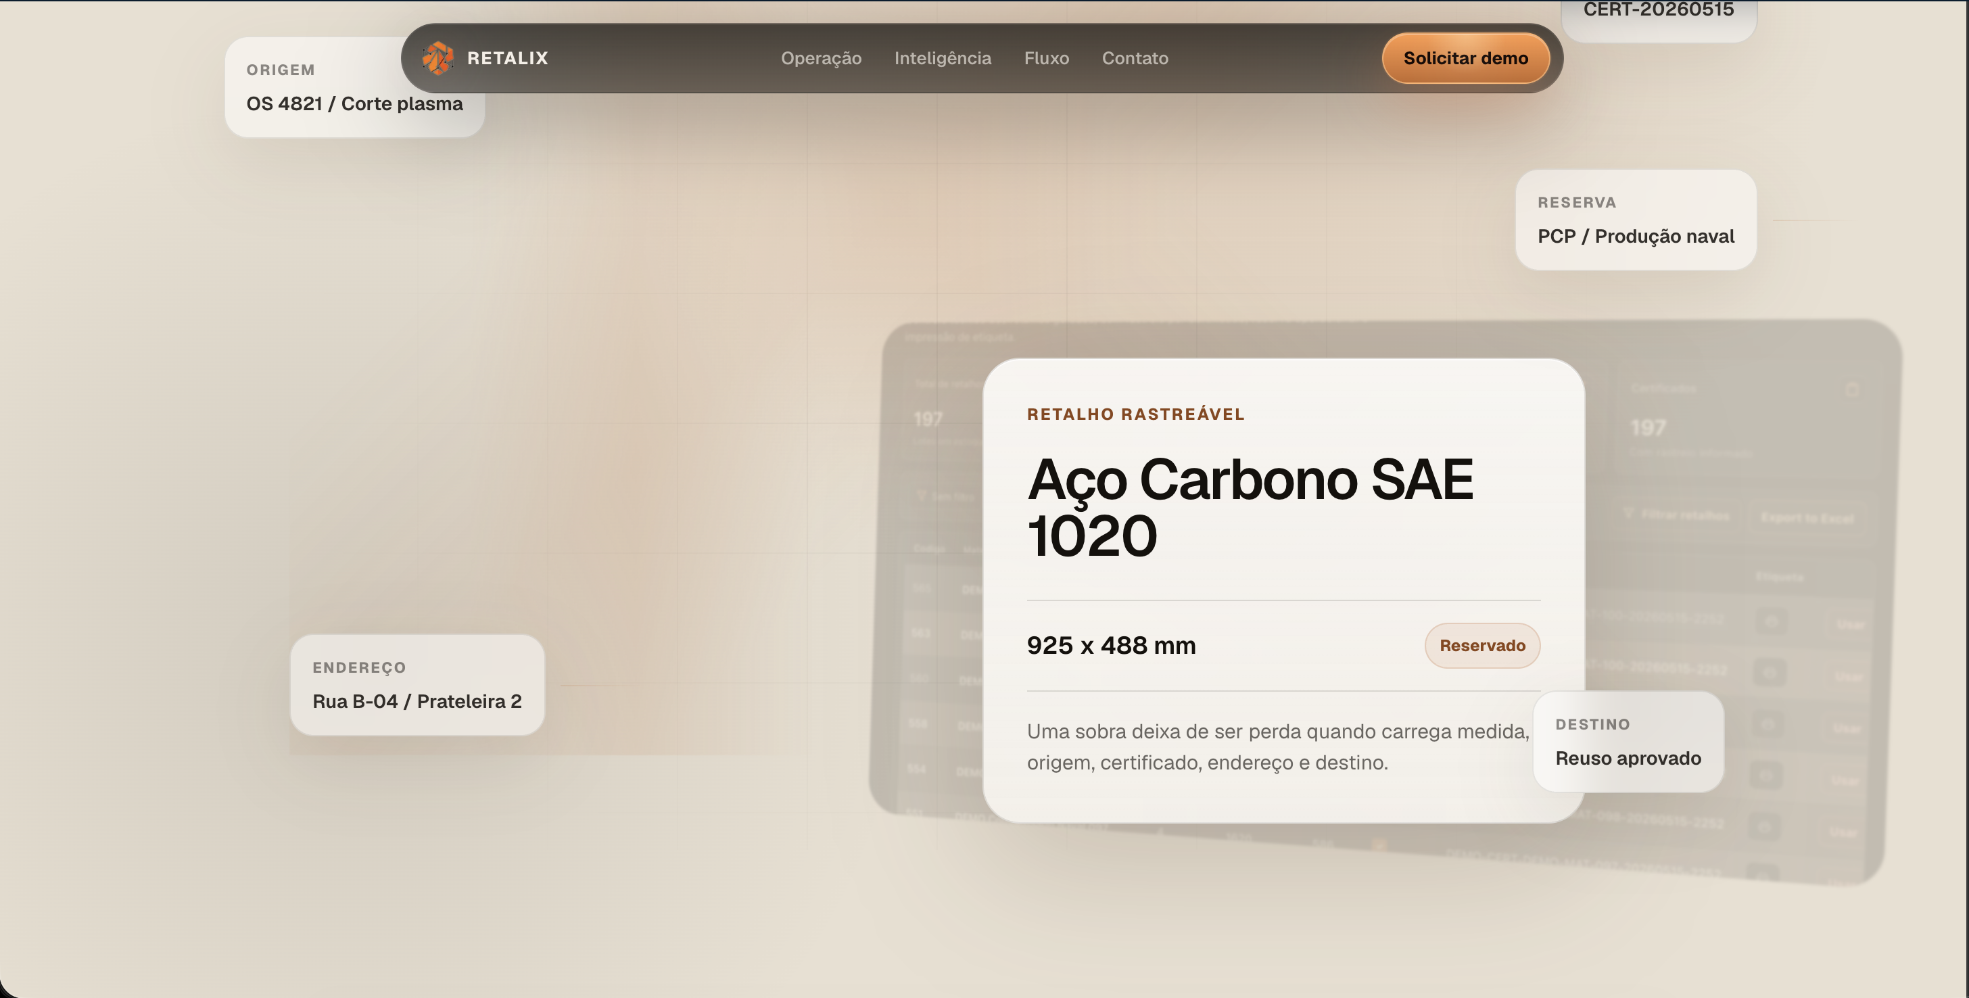Screen dimensions: 1969x998
Task: Click the Uma sobra deixa de ser description
Action: tap(1278, 746)
